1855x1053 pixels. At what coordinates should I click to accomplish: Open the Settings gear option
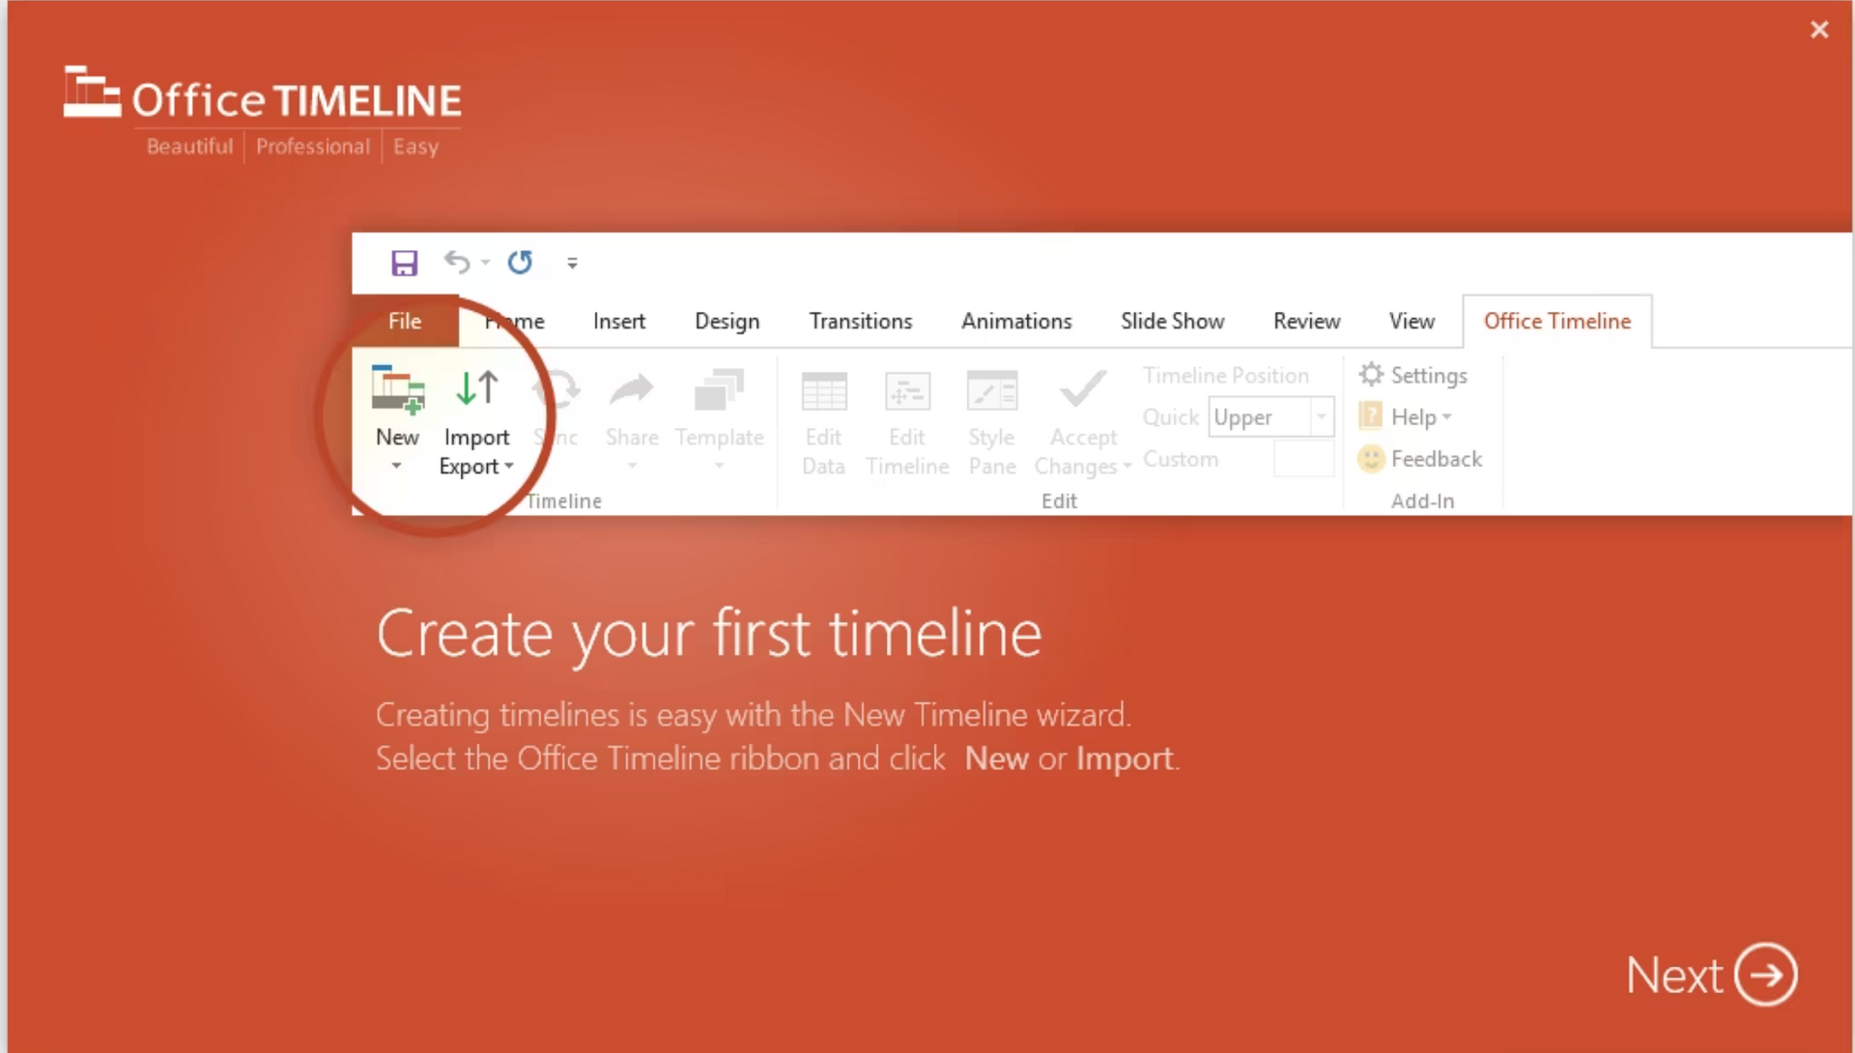[x=1413, y=375]
